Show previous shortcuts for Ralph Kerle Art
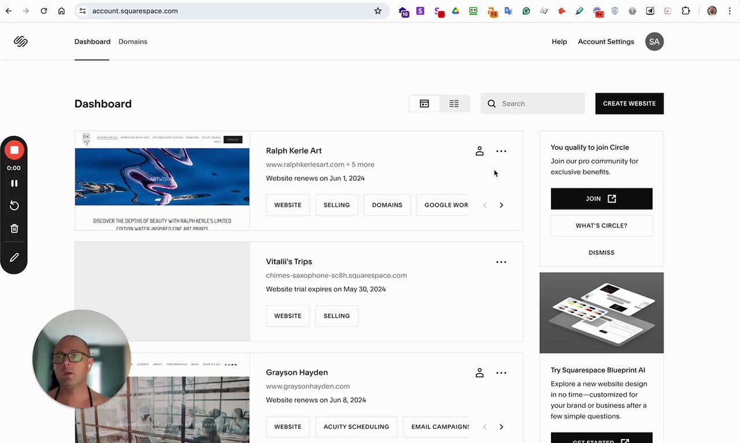The width and height of the screenshot is (740, 443). coord(484,205)
